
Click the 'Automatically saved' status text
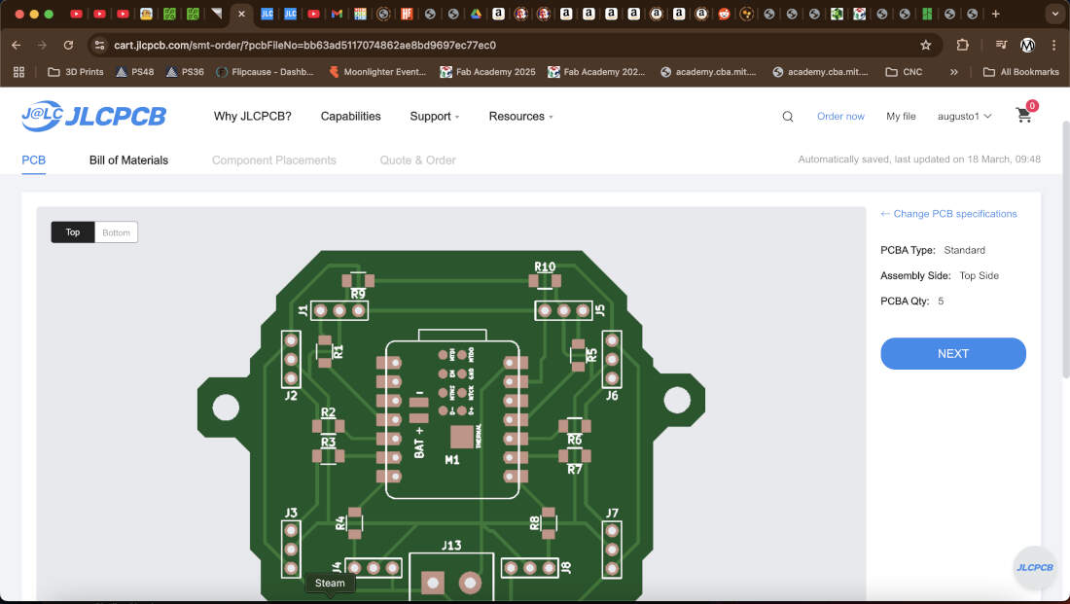[x=919, y=159]
